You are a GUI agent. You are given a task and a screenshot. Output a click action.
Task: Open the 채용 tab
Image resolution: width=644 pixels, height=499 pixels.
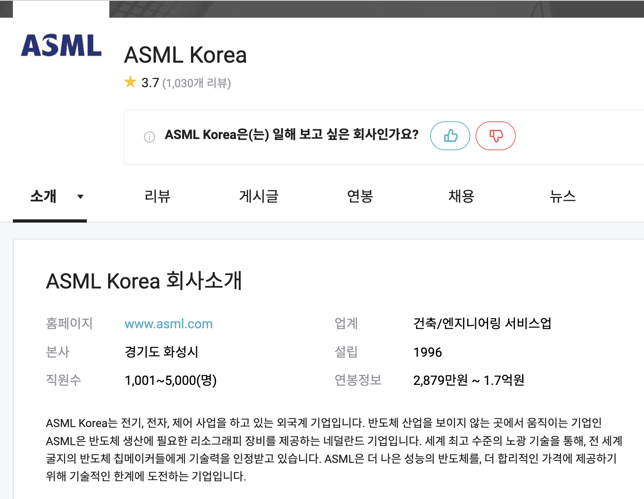coord(461,196)
